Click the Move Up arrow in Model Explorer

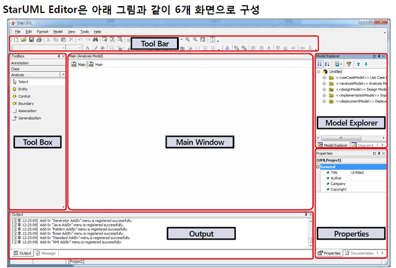coord(358,64)
